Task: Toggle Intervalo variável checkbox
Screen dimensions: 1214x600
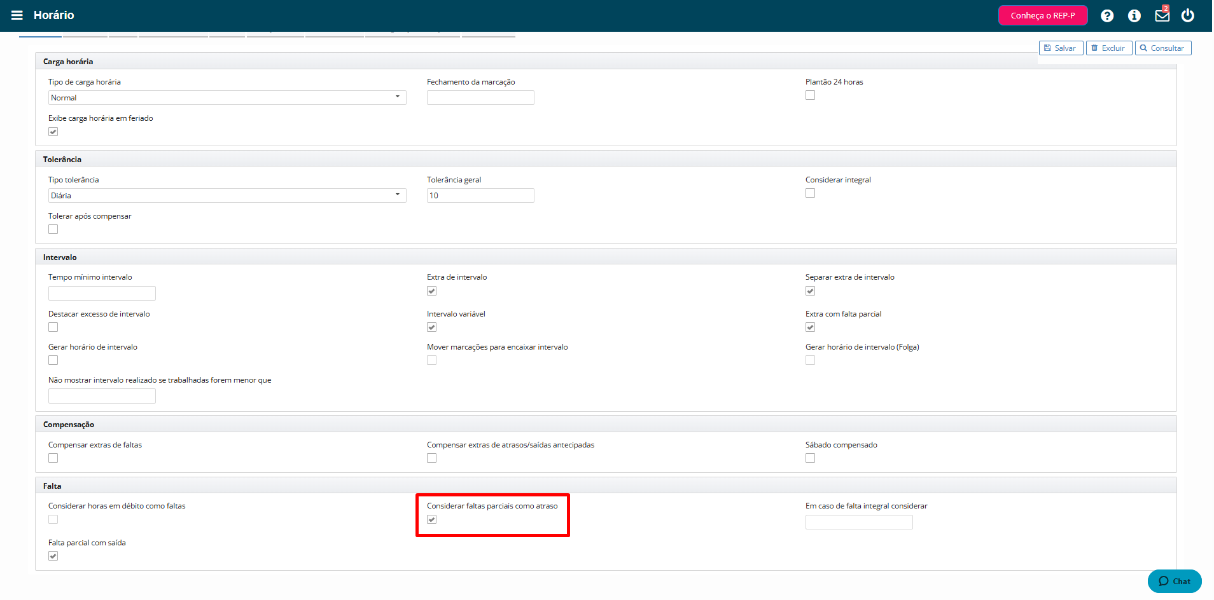Action: (x=431, y=327)
